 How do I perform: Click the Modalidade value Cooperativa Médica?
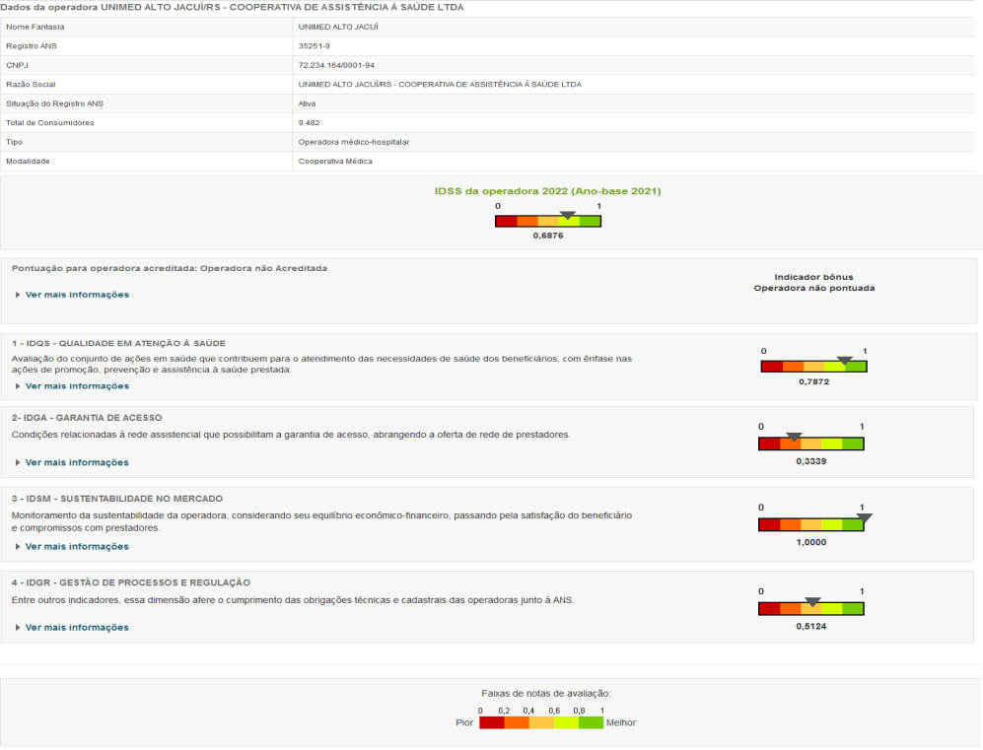335,162
